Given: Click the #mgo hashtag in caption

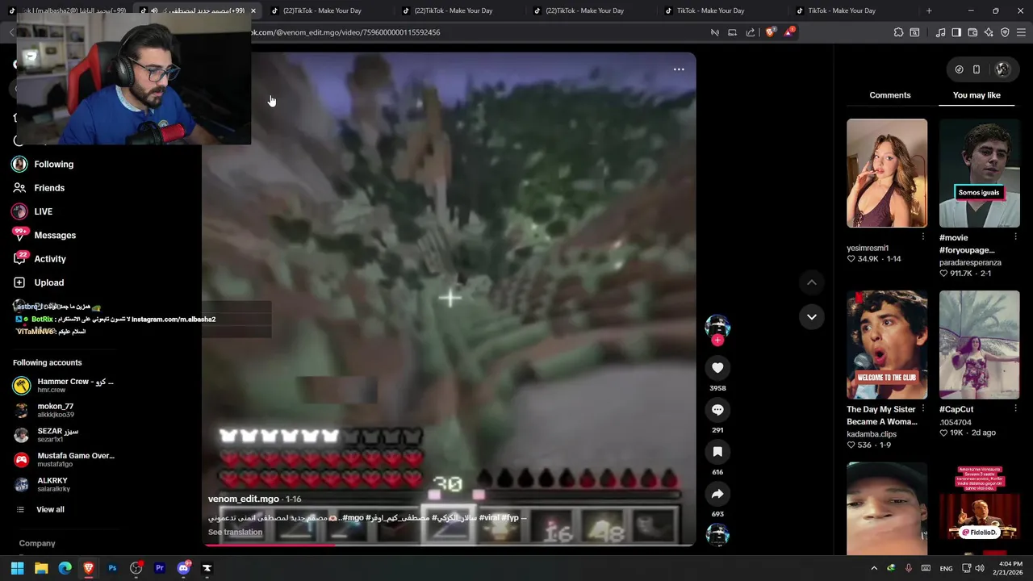Looking at the screenshot, I should pos(353,517).
